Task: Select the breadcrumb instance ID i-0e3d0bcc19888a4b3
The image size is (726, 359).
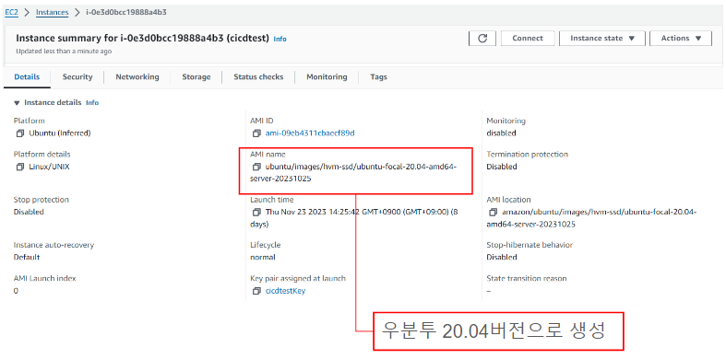Action: coord(126,13)
